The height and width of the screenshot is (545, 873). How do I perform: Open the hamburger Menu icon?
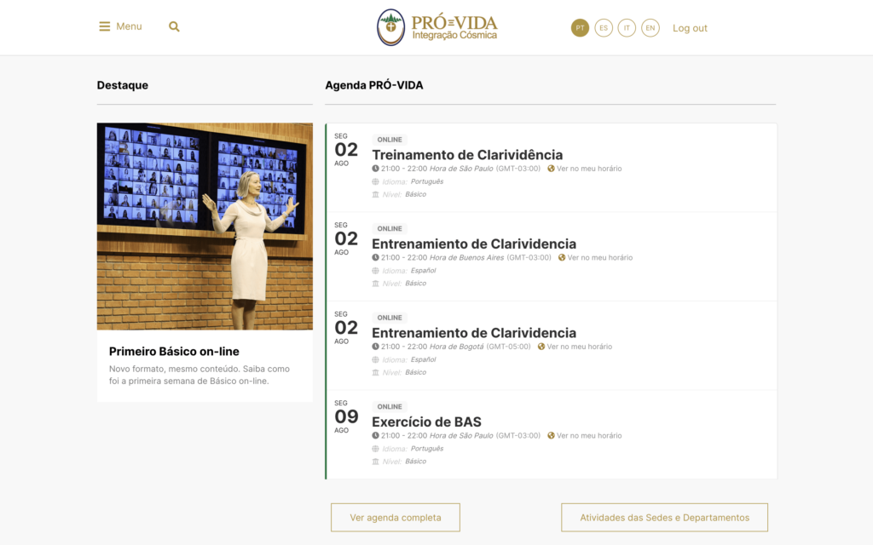pyautogui.click(x=105, y=26)
